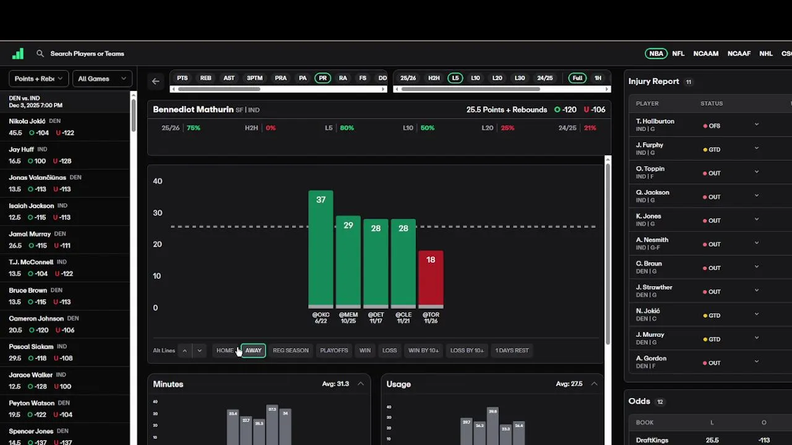Toggle the AWAY games filter
The image size is (792, 445).
(253, 350)
